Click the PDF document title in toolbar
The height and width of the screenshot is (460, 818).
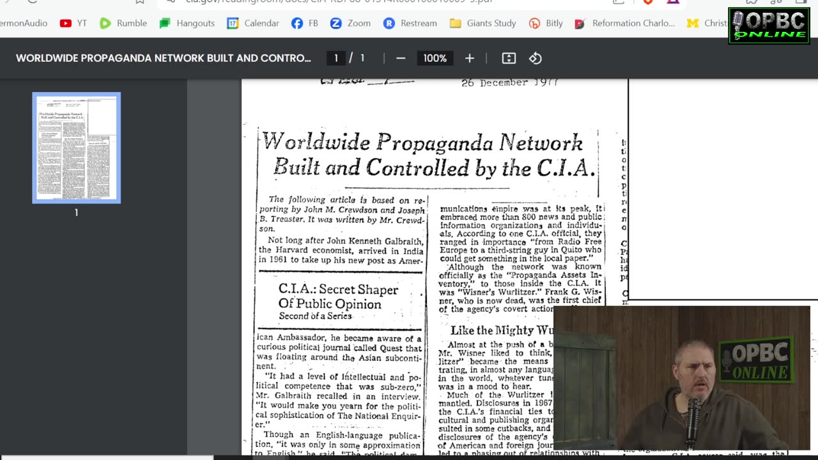(x=164, y=58)
